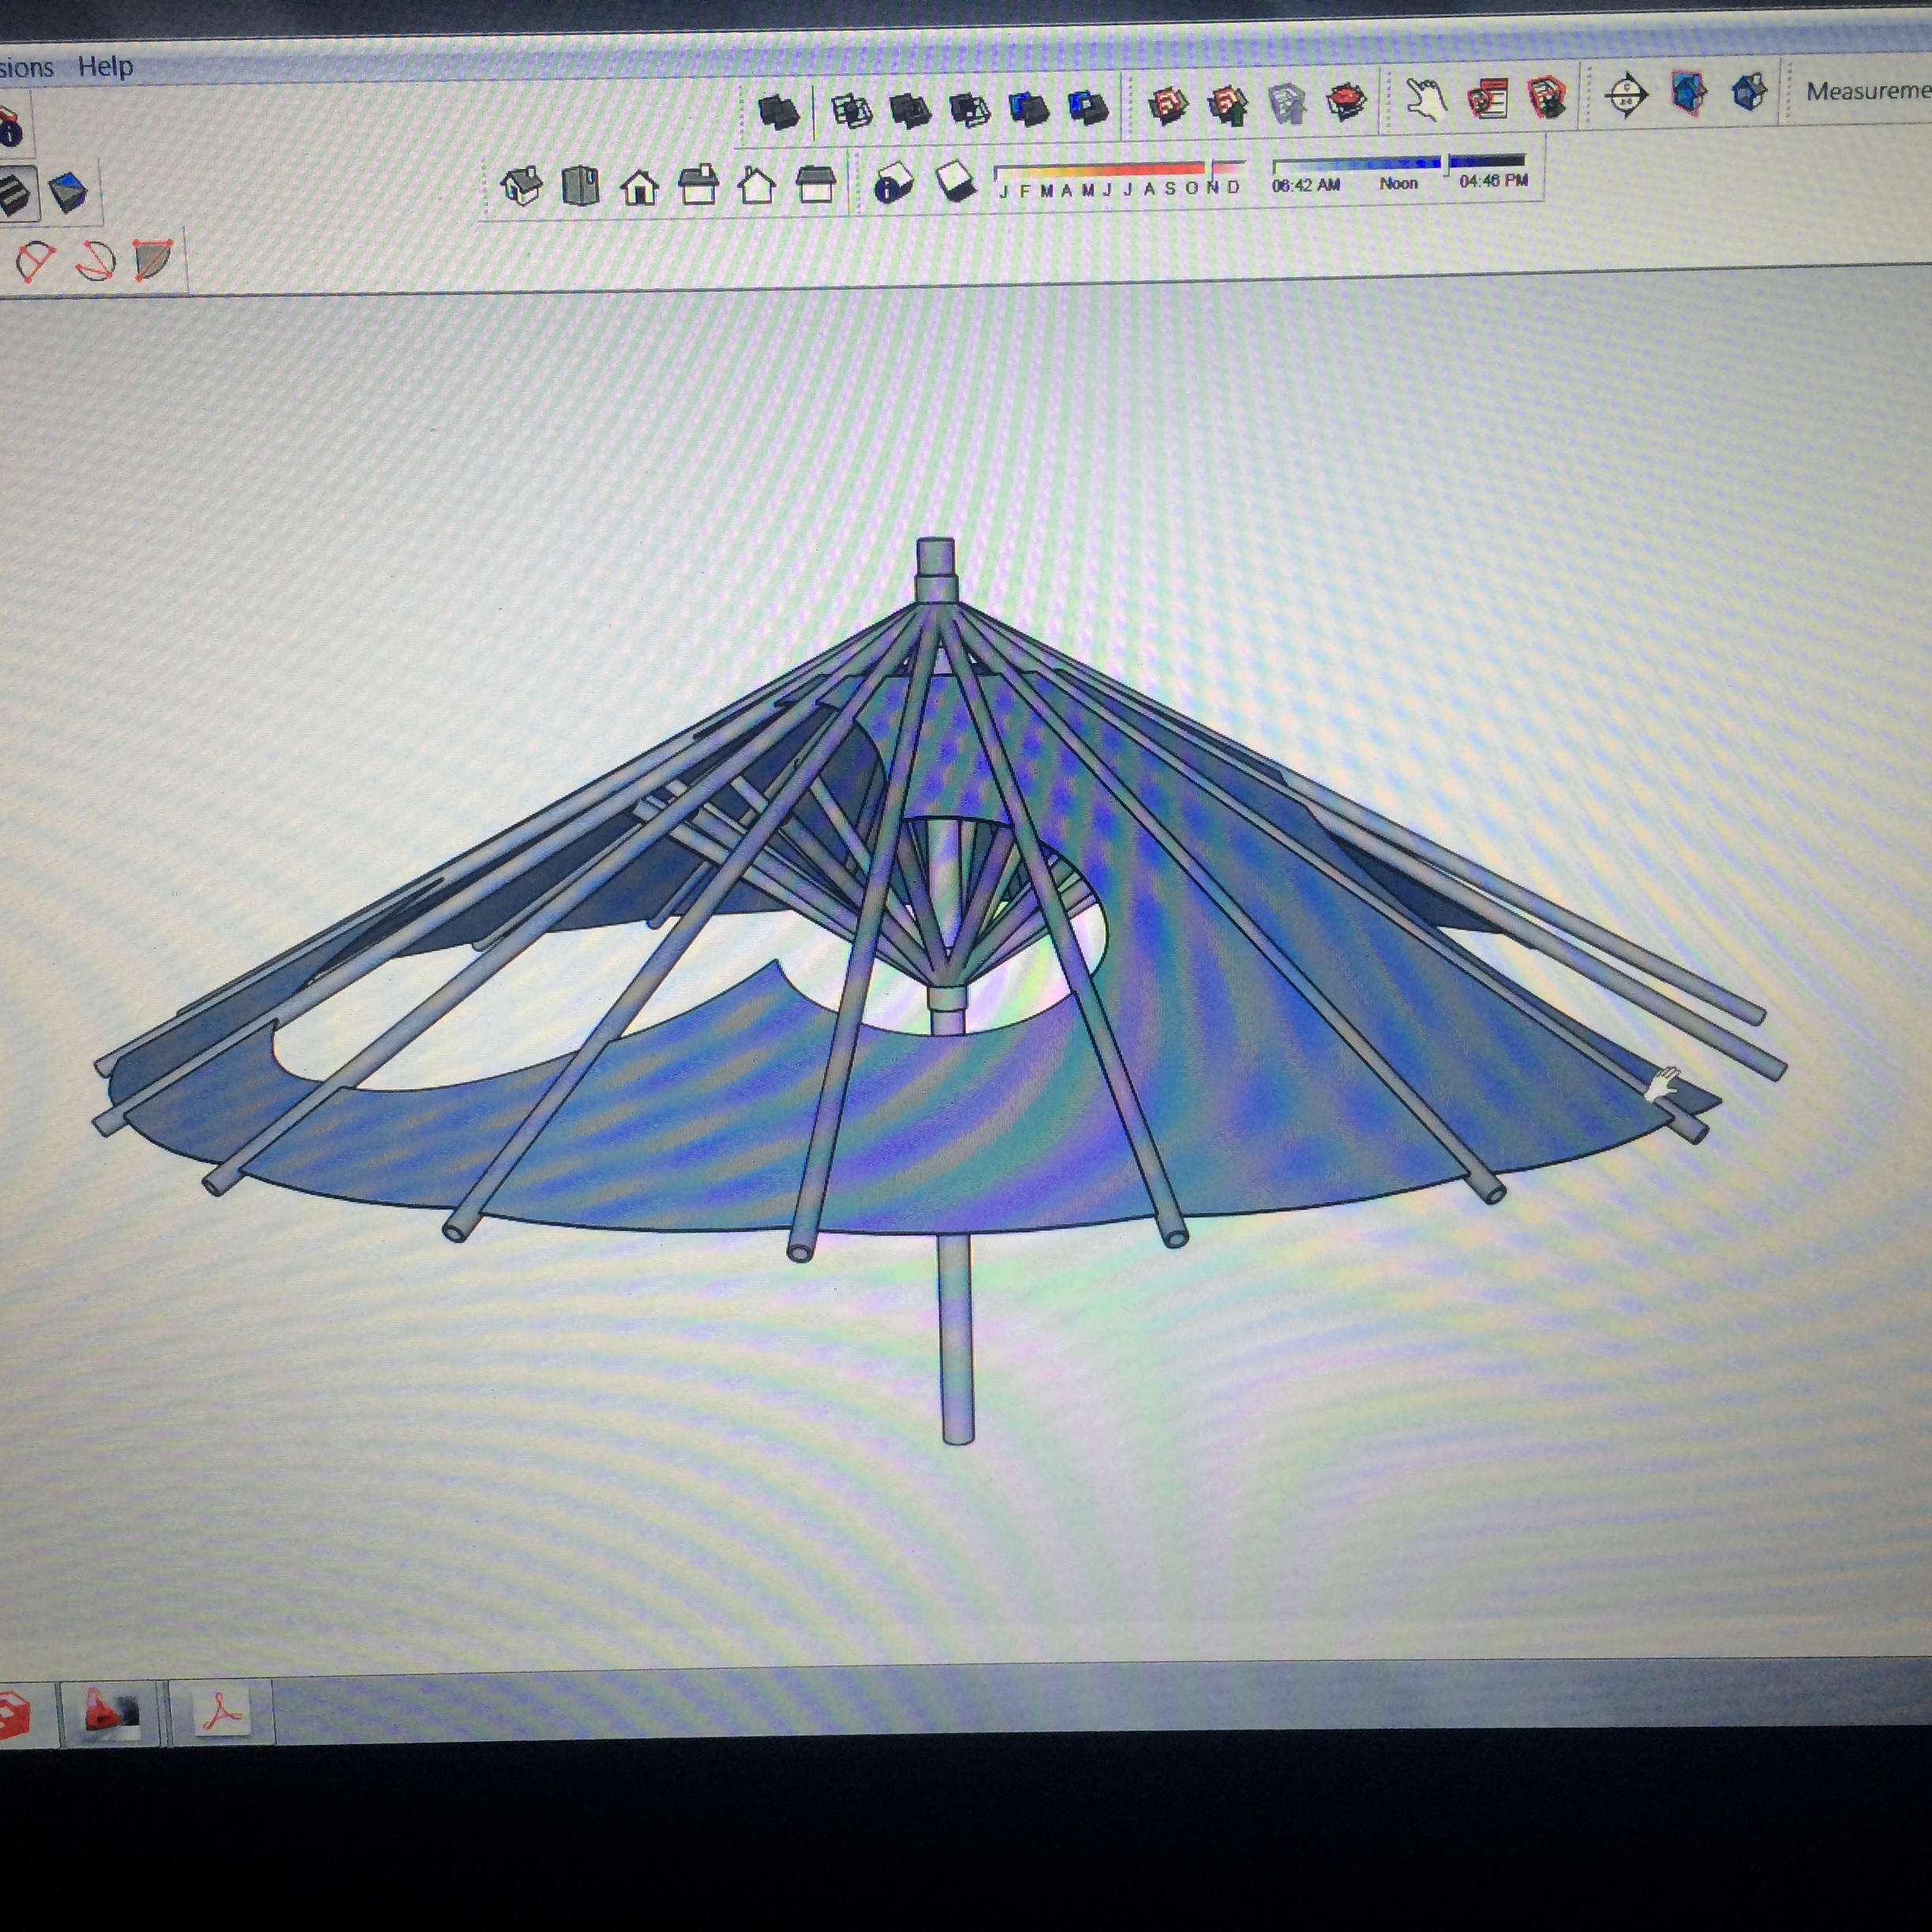Screen dimensions: 1932x1932
Task: Click the Intersect solid tool
Action: click(851, 110)
